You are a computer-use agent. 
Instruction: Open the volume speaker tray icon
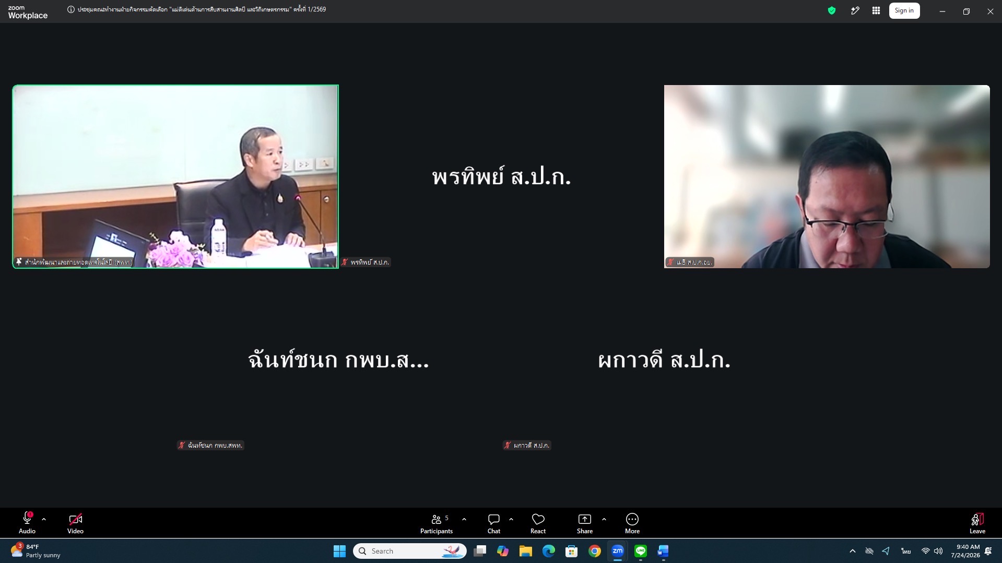(938, 551)
